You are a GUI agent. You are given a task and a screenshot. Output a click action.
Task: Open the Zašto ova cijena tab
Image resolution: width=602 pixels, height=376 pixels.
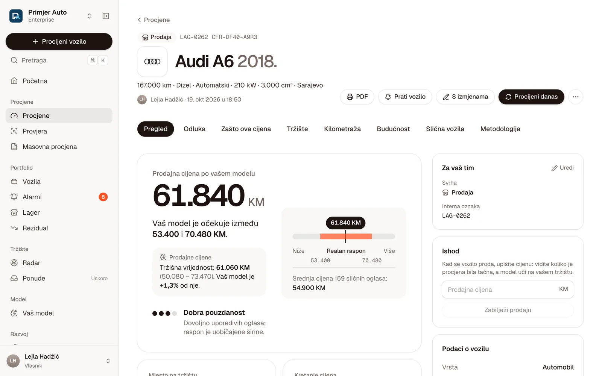click(x=246, y=129)
